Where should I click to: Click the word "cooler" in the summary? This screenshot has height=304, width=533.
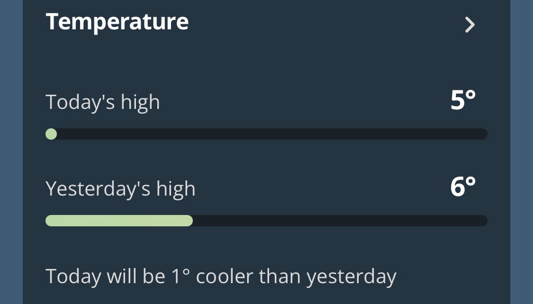pos(226,276)
